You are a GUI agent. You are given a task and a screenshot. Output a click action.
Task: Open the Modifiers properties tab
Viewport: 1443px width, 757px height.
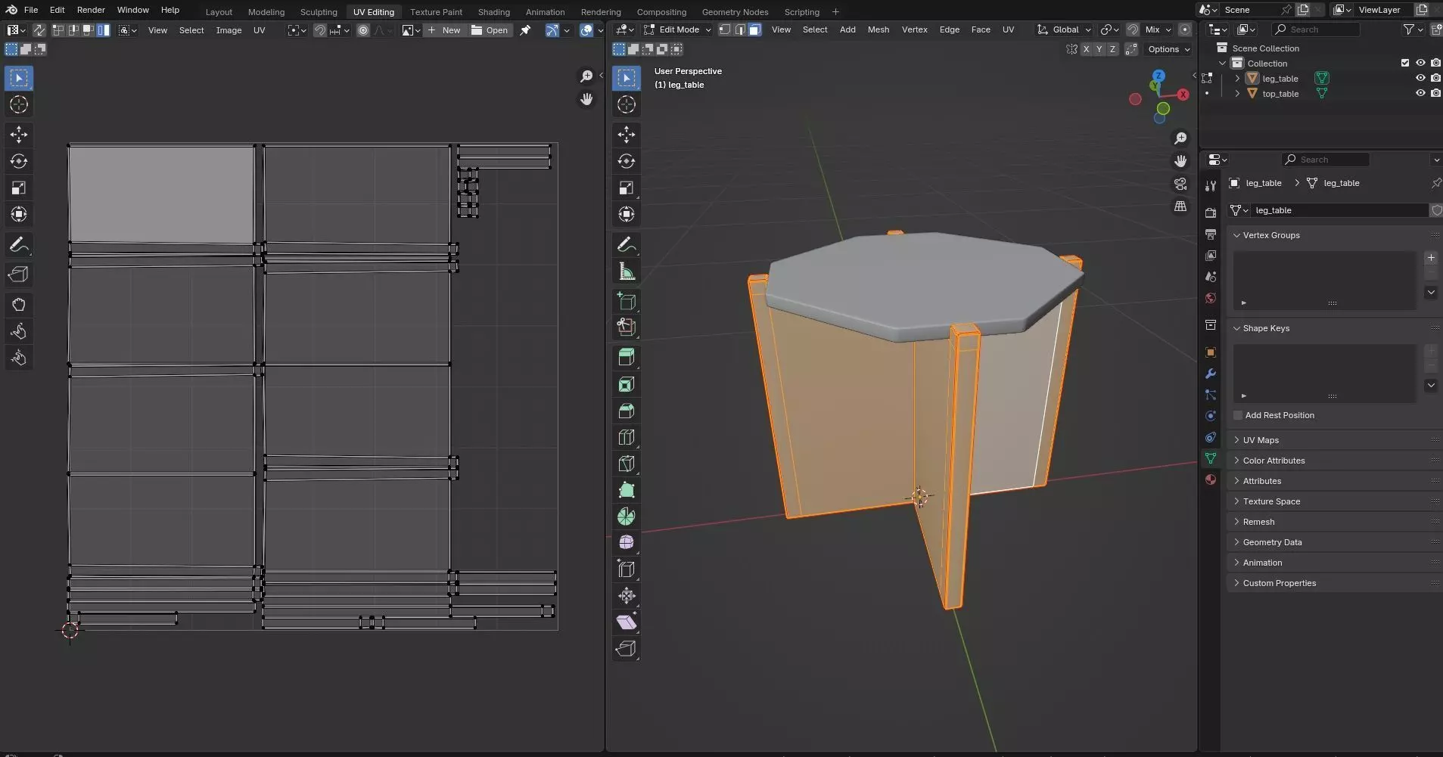(x=1211, y=374)
